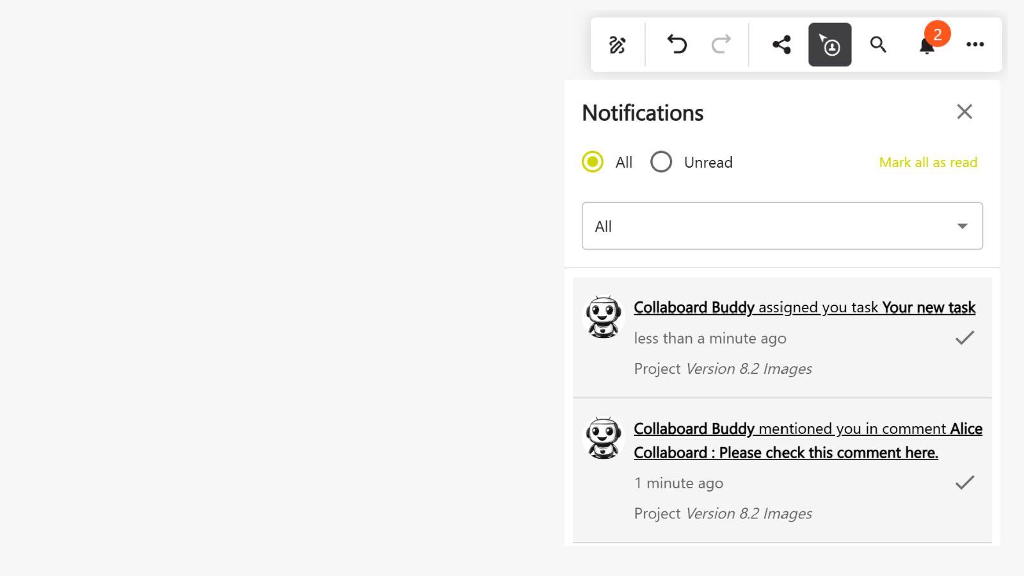Close the Notifications panel

(x=964, y=111)
